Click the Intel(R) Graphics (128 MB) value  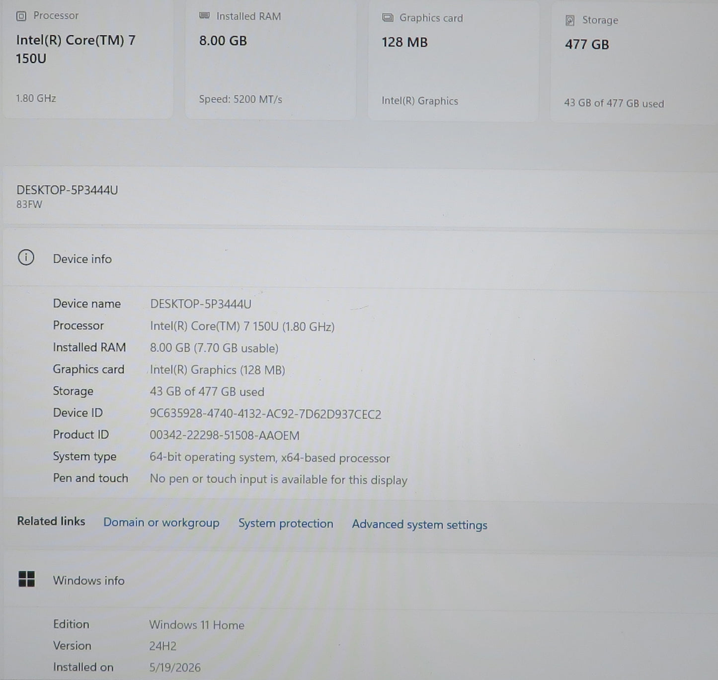(x=218, y=370)
